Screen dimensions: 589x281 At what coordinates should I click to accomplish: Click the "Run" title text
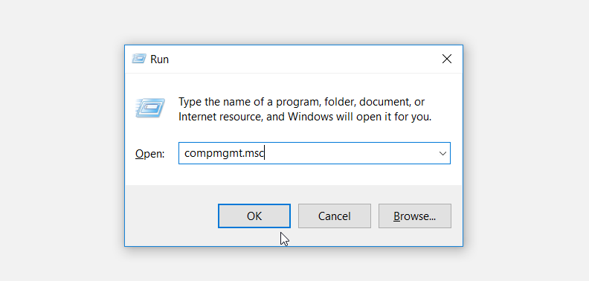(x=159, y=59)
